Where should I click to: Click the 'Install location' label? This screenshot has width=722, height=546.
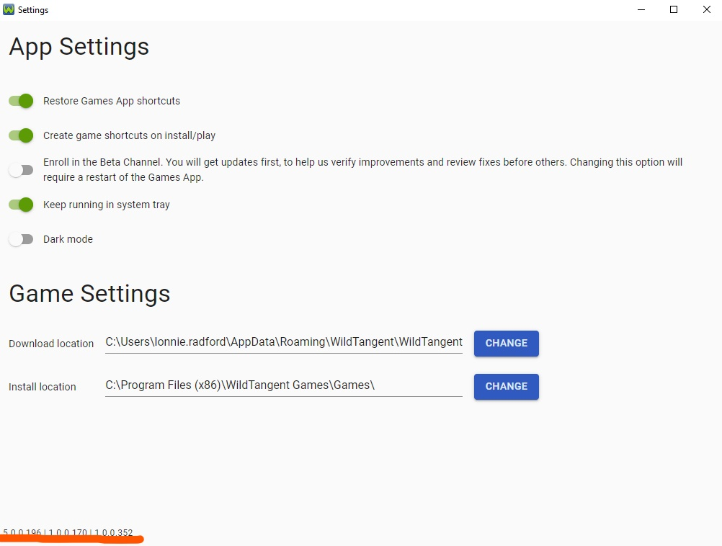[43, 387]
